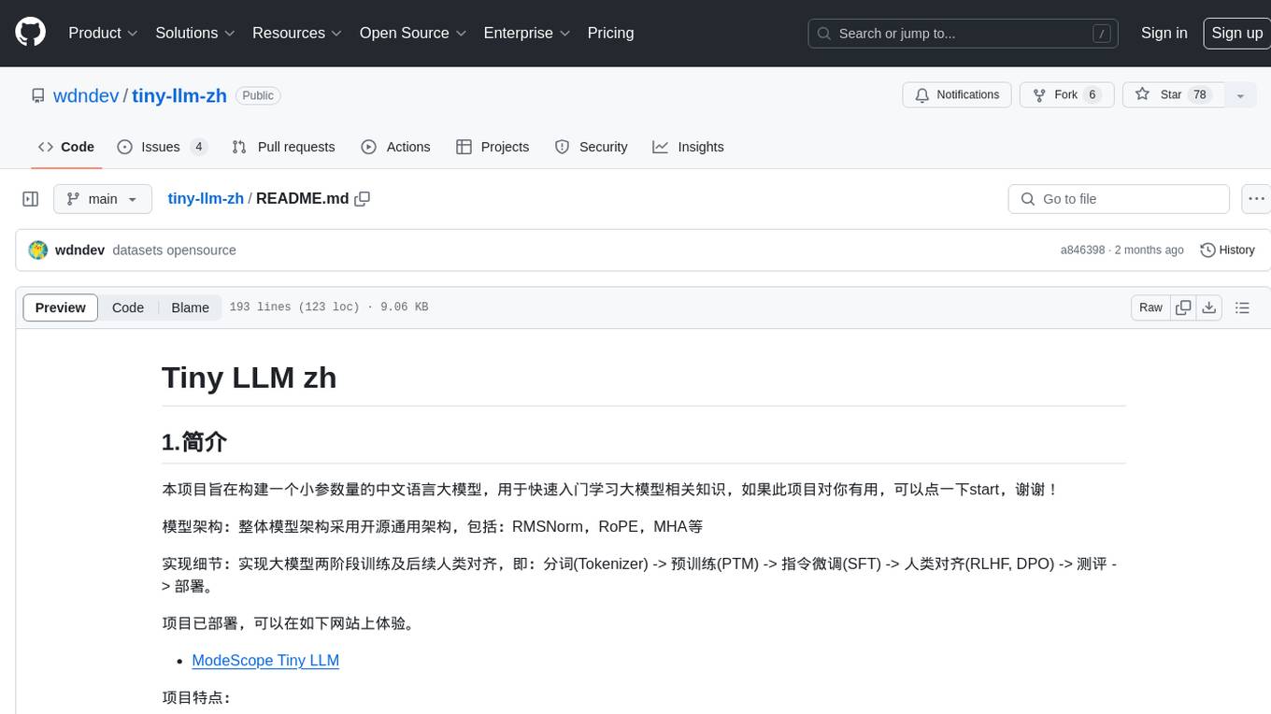1271x714 pixels.
Task: View the file History
Action: (1227, 250)
